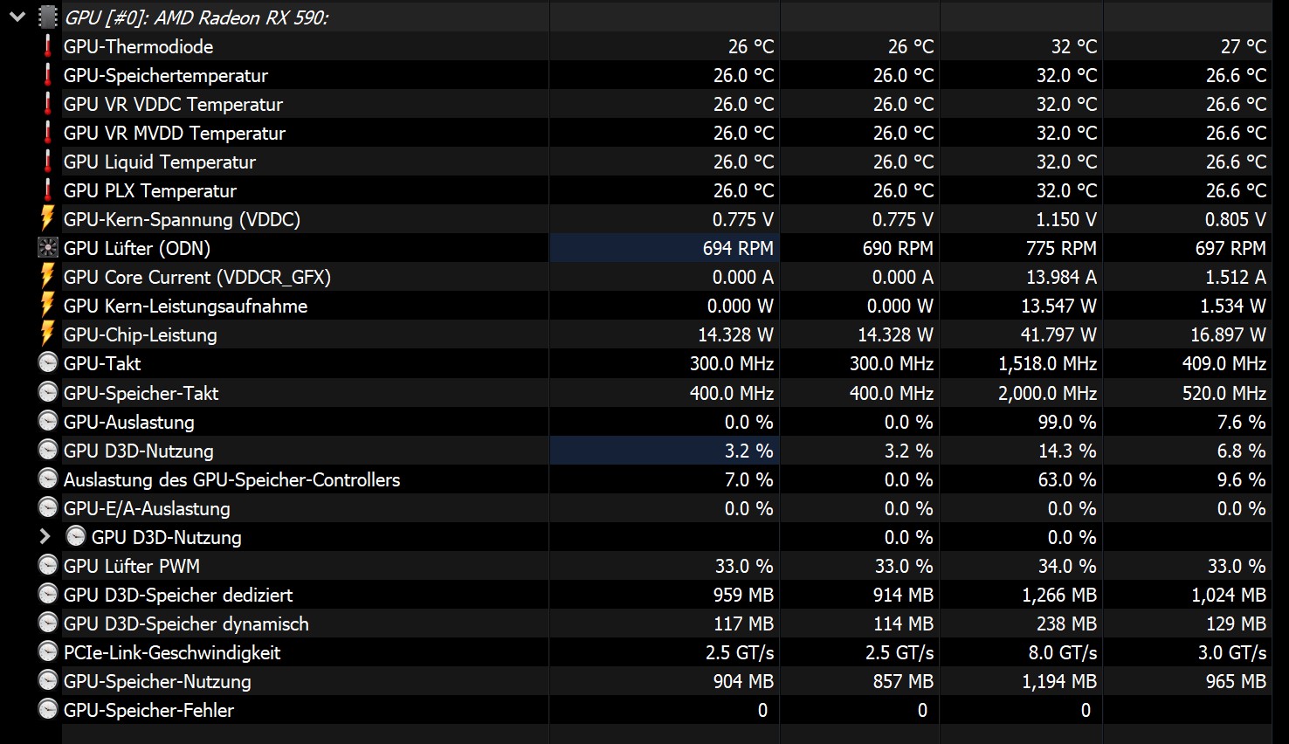Select the GPU-Thermodiode sensor label
This screenshot has height=744, width=1289.
coord(138,46)
